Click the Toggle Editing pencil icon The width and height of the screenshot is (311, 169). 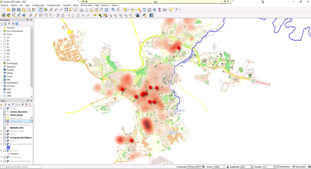(36, 15)
